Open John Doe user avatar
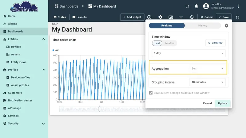Screen dimensions: 246x138 tap(206, 6)
